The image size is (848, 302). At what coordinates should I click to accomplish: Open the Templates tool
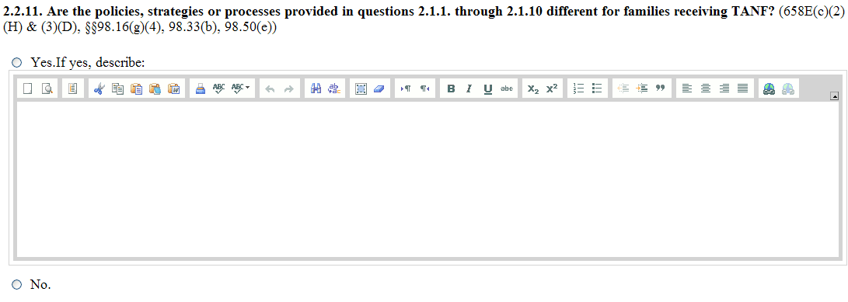pyautogui.click(x=72, y=89)
